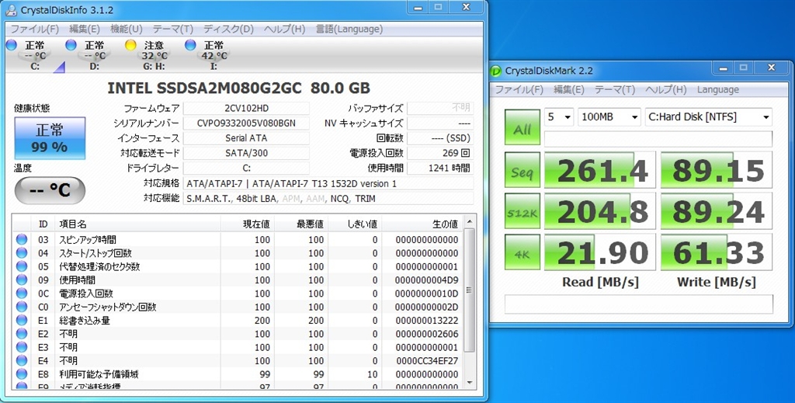This screenshot has height=403, width=795.
Task: Open 編集(E) menu in CrystalDiskMark
Action: click(569, 90)
